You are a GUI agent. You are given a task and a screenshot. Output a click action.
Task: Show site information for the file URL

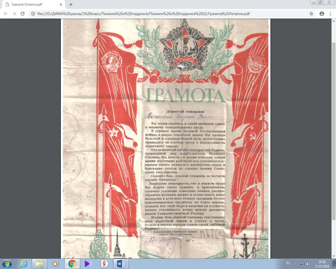[33, 14]
